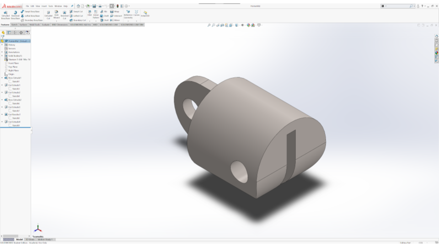Expand the History tree node
The width and height of the screenshot is (439, 247).
(2, 45)
